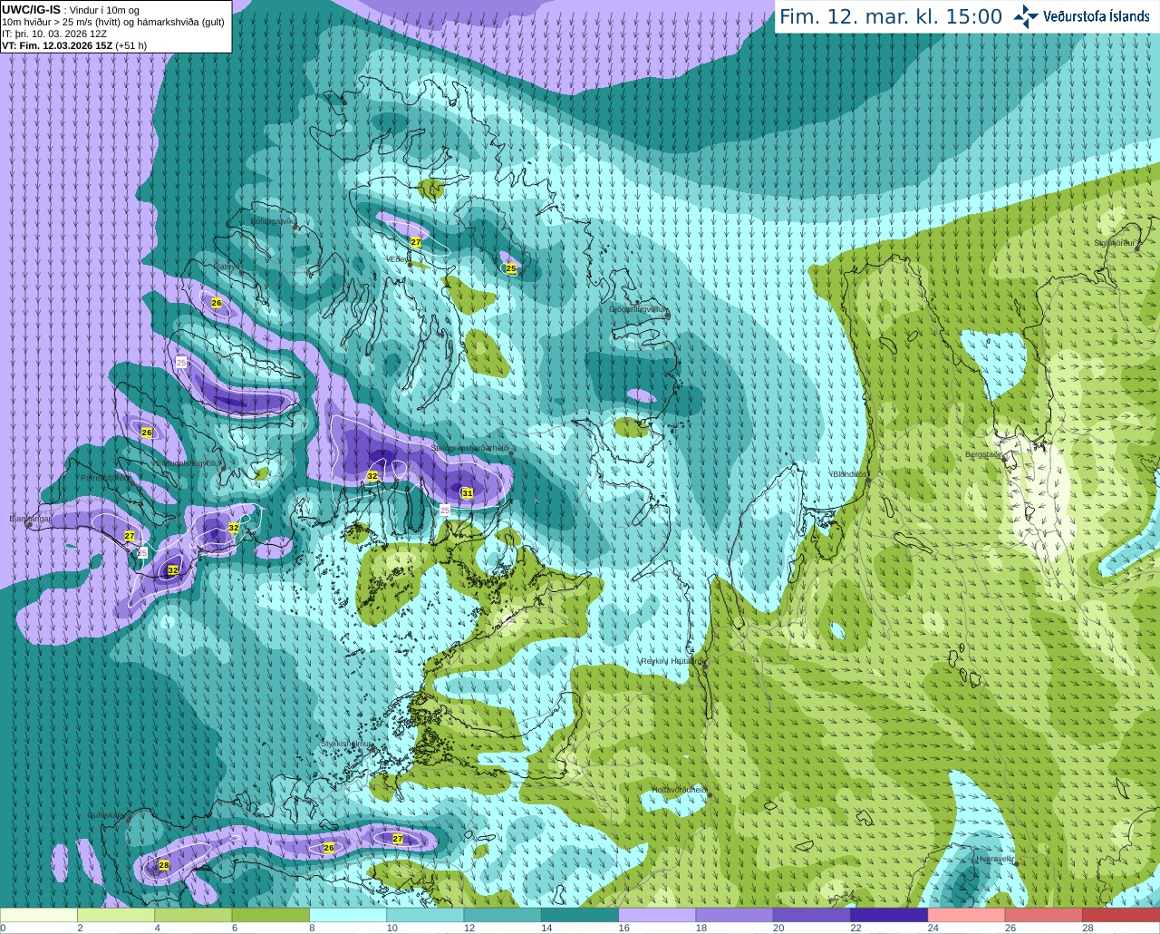Viewport: 1160px width, 934px height.
Task: Click the Reykir í Hrútafirði station label
Action: (672, 661)
